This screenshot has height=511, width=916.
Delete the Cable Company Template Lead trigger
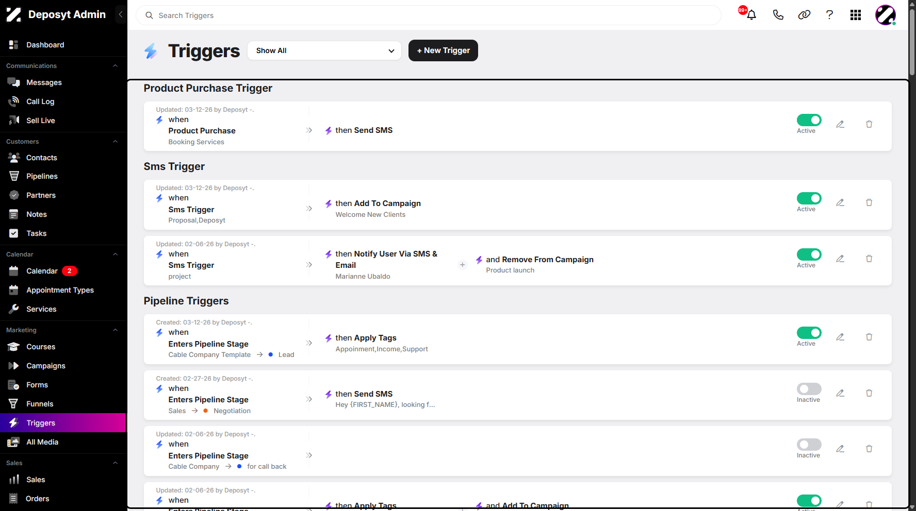click(x=869, y=337)
